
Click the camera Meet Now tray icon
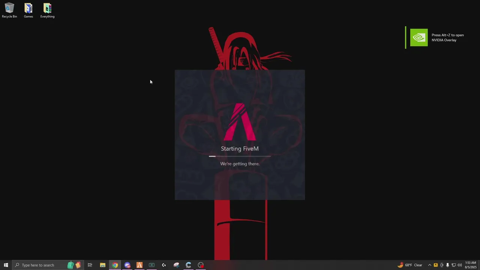click(441, 265)
